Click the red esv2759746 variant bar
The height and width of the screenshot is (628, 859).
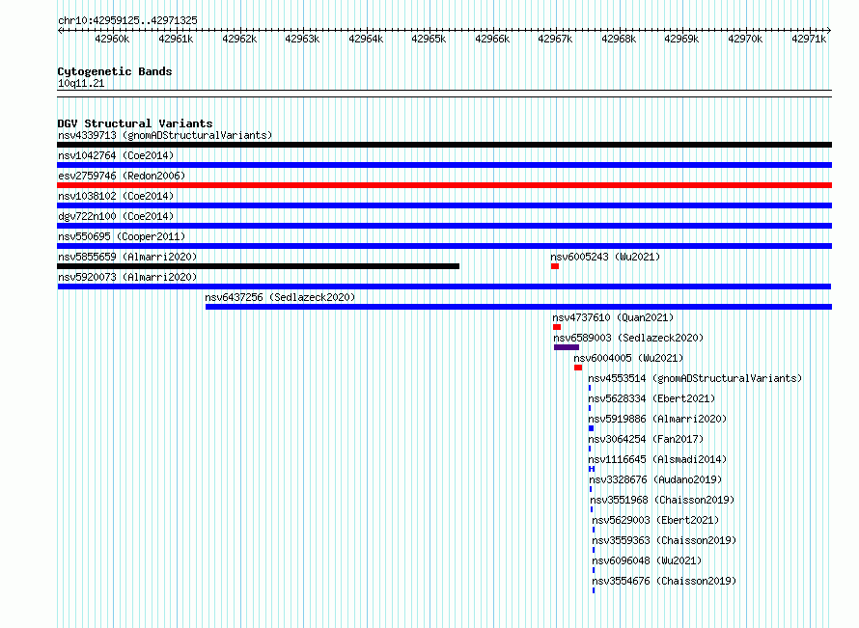coord(444,185)
